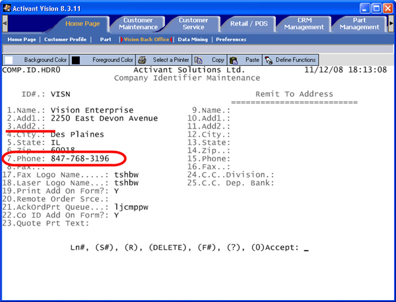Select Home Page submenu item
Screen dimensions: 396x302
(x=22, y=40)
